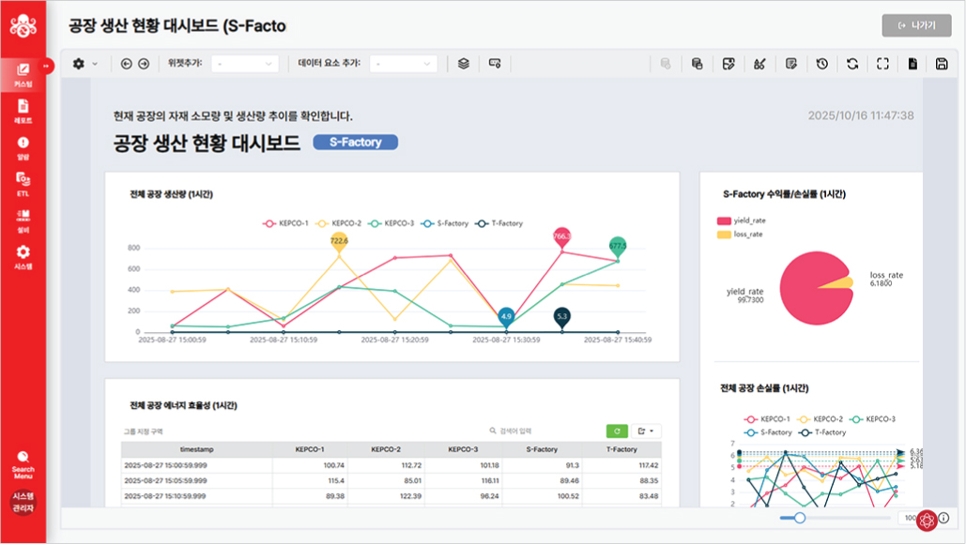Open Search Menu in the sidebar

23,464
